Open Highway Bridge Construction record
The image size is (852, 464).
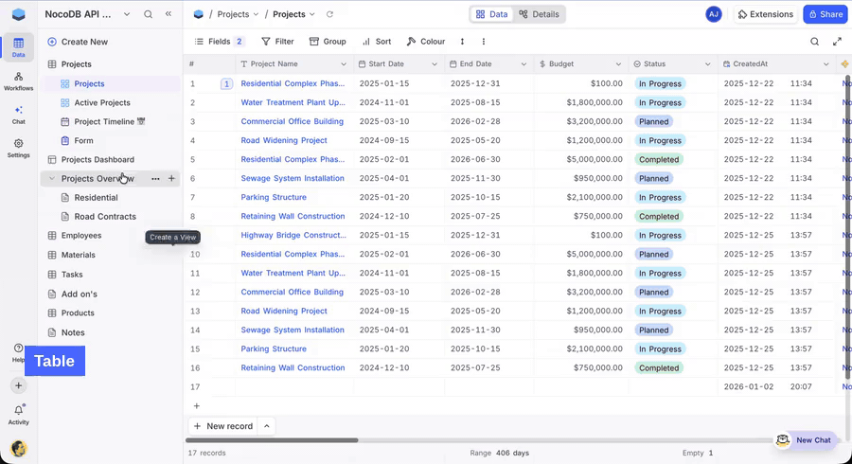pyautogui.click(x=293, y=235)
